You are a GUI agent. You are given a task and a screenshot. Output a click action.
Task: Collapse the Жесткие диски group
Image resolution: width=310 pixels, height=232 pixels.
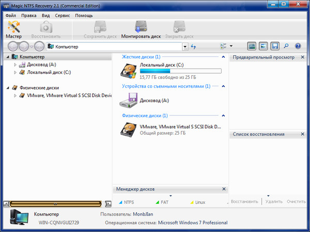[223, 57]
